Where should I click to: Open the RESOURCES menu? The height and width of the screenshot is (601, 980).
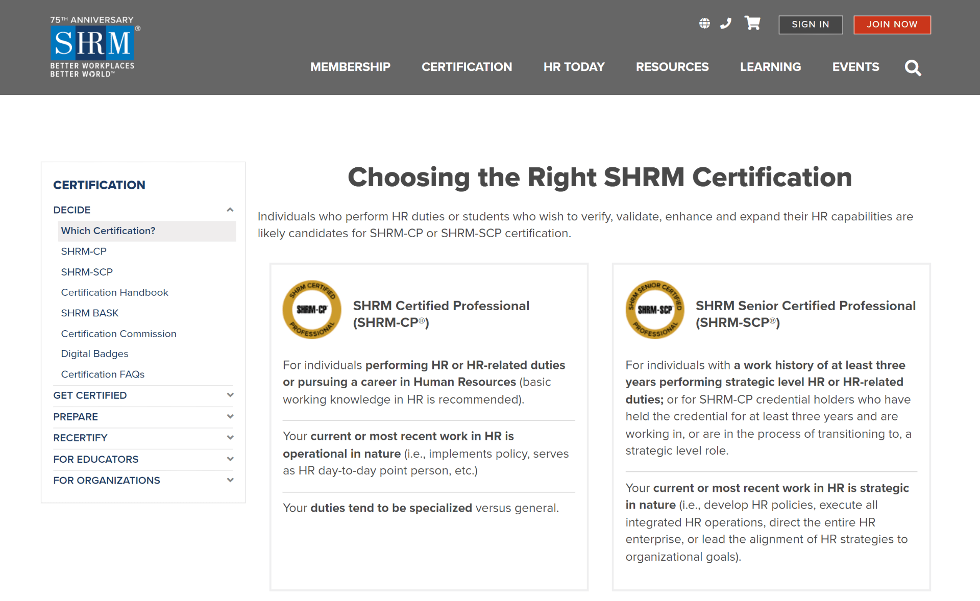pyautogui.click(x=672, y=67)
